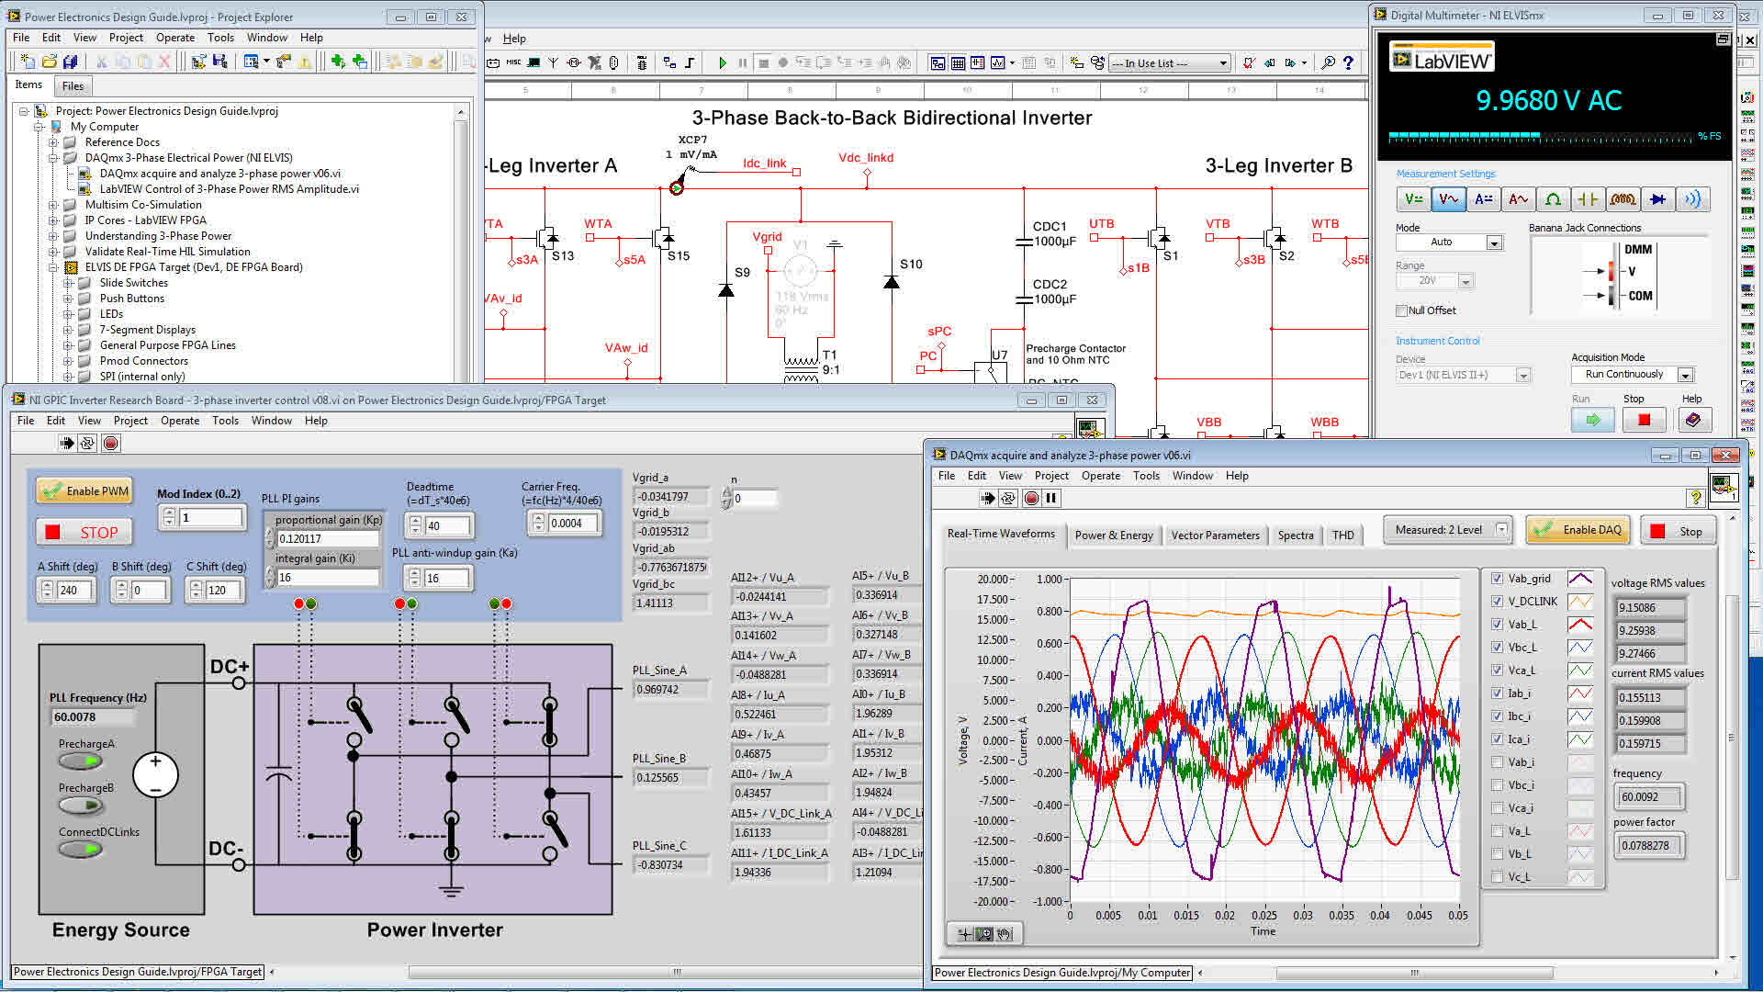The height and width of the screenshot is (992, 1763).
Task: Select capacitance measurement in multimeter
Action: [1588, 199]
